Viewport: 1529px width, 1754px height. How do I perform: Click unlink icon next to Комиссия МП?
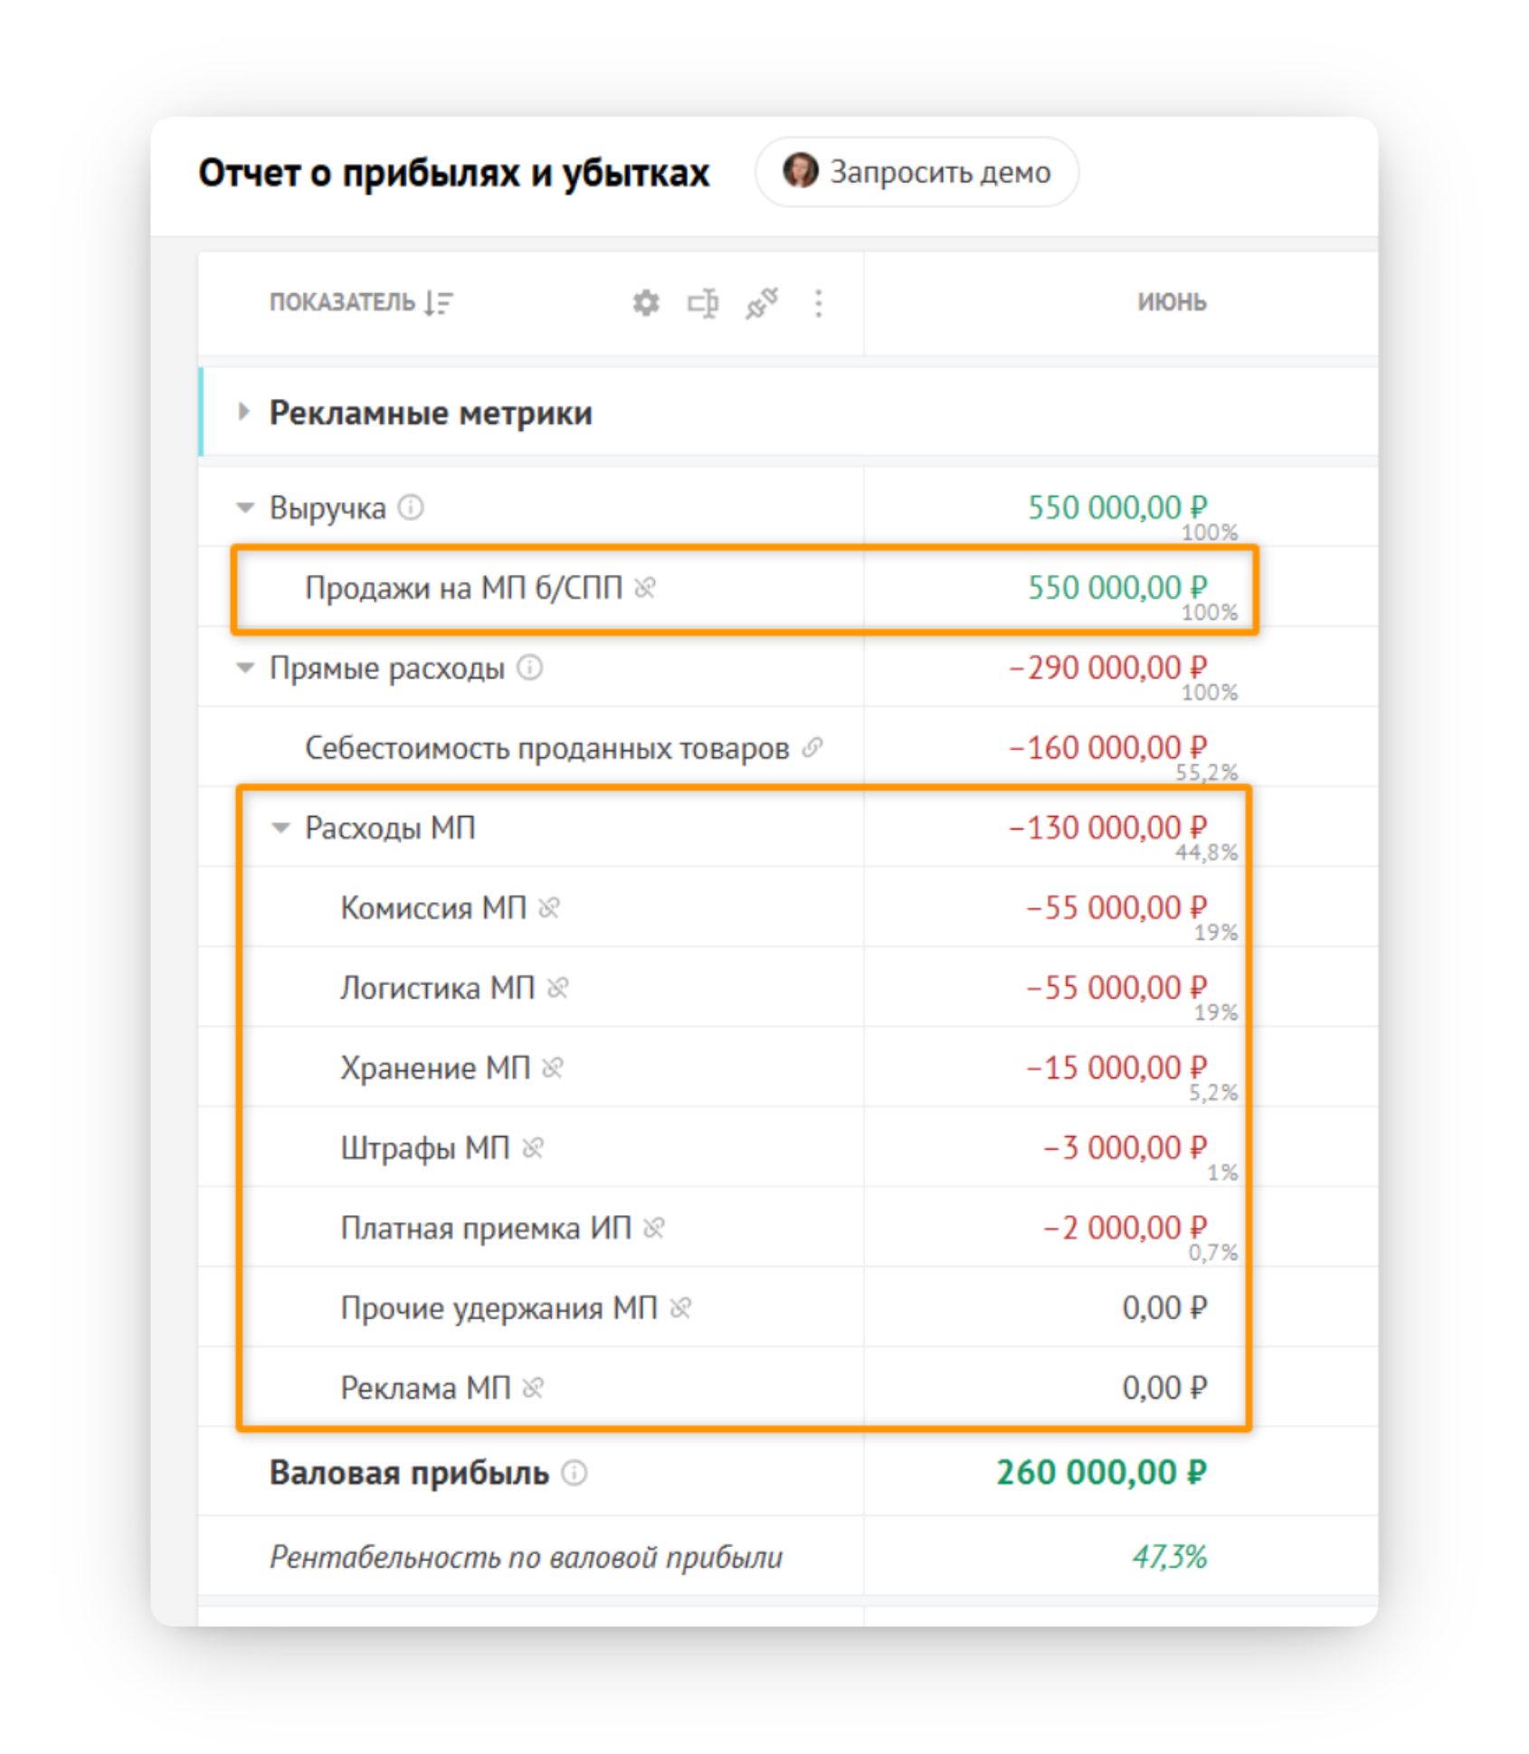pos(549,907)
